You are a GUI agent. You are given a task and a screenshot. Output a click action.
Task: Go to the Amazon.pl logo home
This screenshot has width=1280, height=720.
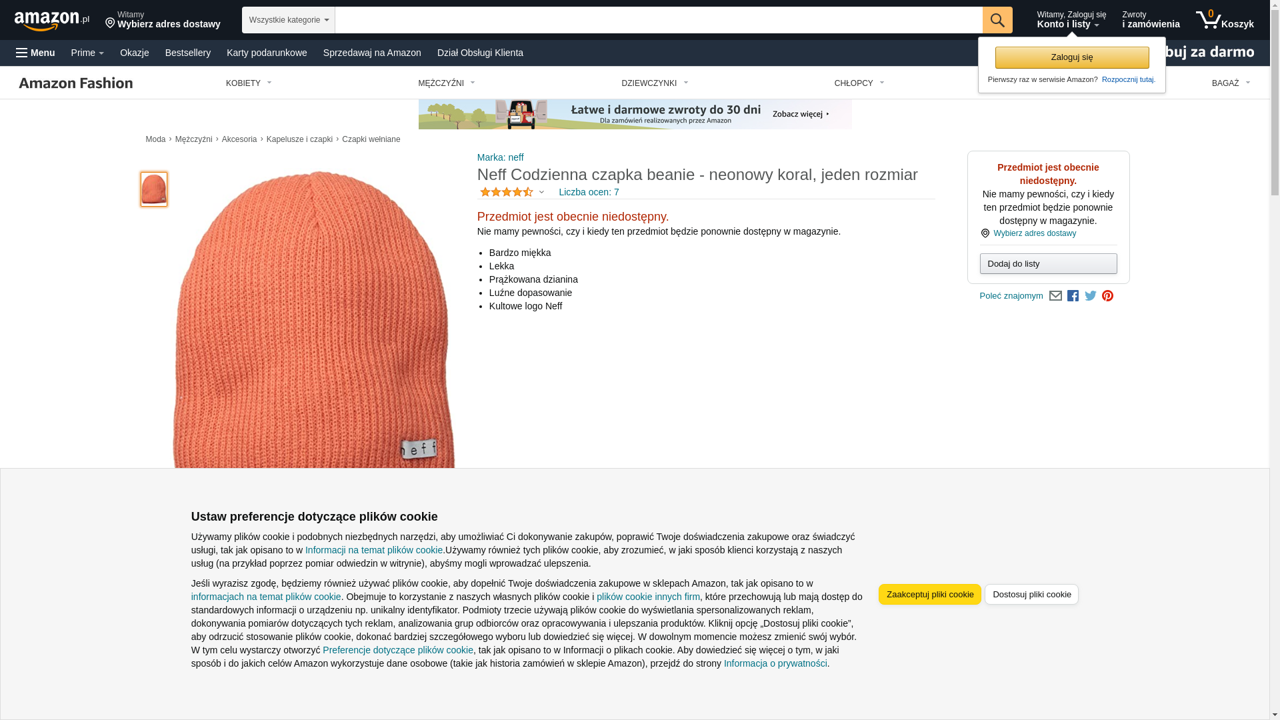click(52, 21)
